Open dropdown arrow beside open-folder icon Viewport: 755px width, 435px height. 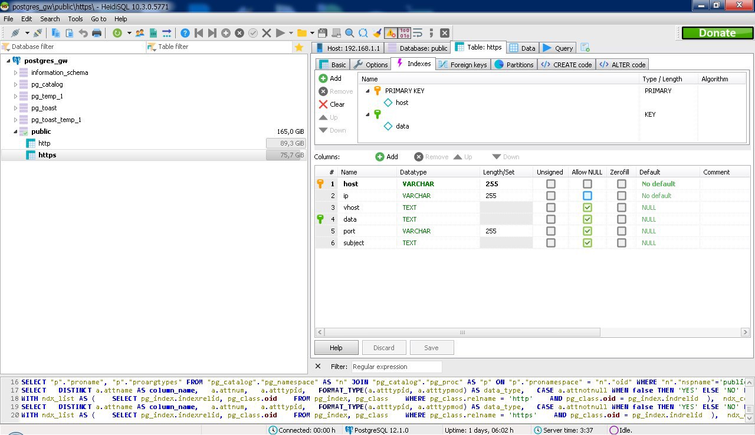pos(312,33)
